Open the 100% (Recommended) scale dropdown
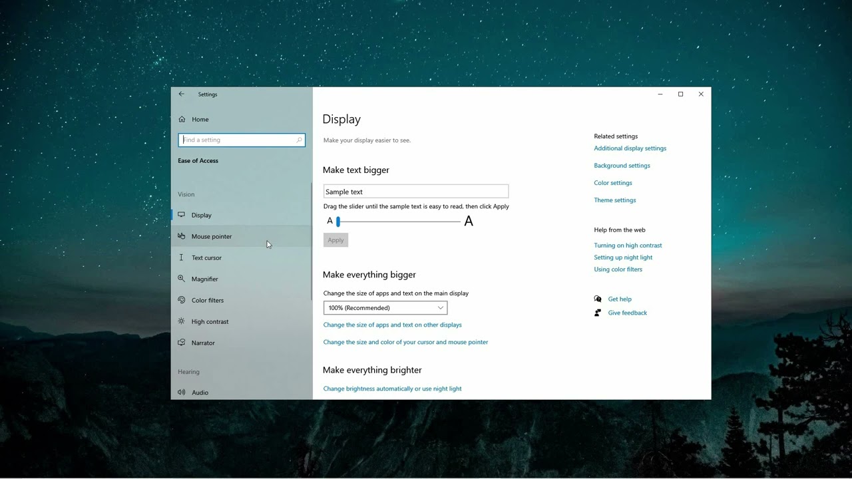Screen dimensions: 852x479 tap(385, 308)
